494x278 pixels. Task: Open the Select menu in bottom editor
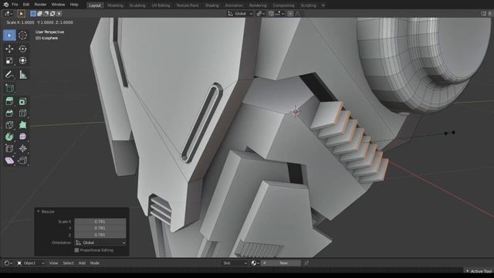68,263
